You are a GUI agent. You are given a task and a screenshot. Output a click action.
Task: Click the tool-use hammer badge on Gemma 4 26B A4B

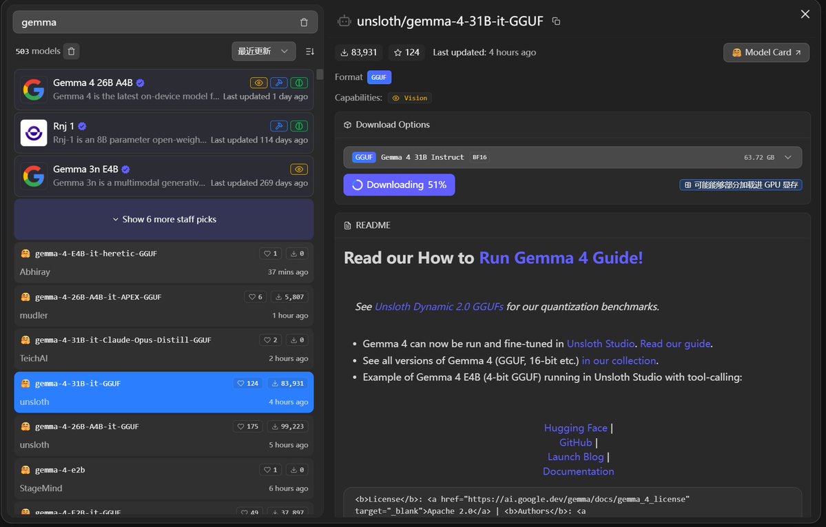279,83
